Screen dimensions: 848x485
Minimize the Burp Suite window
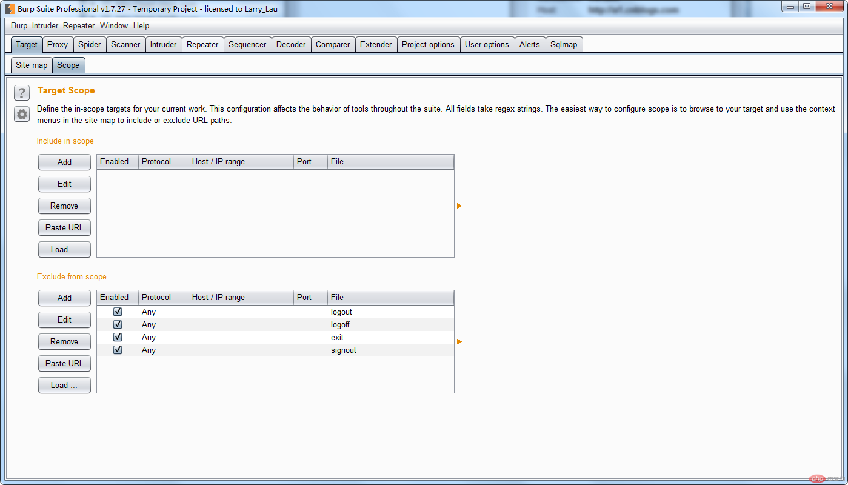coord(790,6)
